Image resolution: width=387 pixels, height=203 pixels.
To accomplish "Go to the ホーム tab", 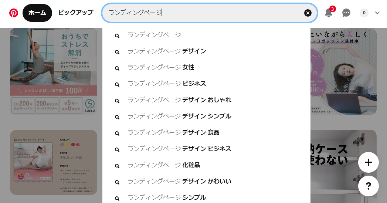I will (37, 13).
